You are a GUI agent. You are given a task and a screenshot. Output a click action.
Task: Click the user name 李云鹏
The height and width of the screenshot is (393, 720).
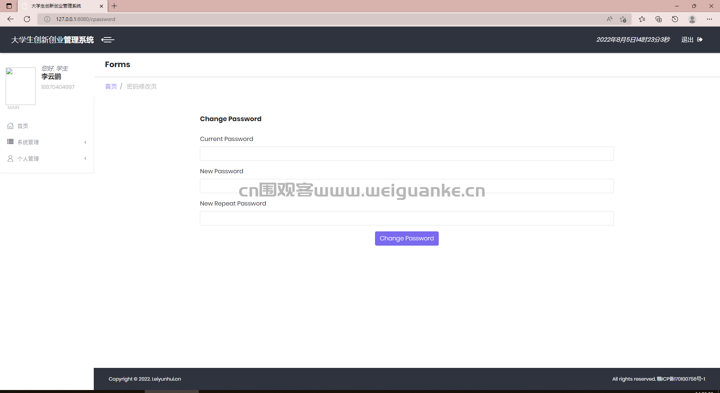pos(51,76)
